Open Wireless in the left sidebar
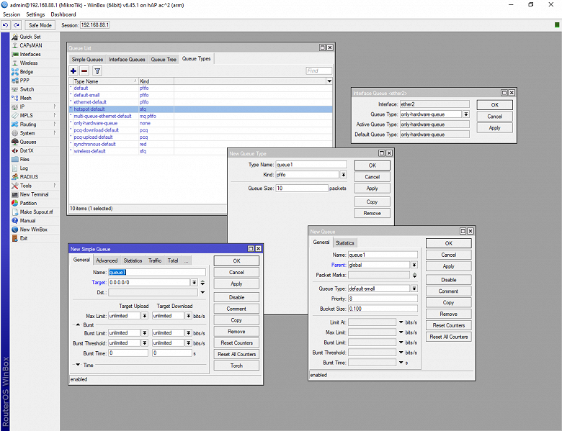Image resolution: width=562 pixels, height=431 pixels. tap(28, 63)
